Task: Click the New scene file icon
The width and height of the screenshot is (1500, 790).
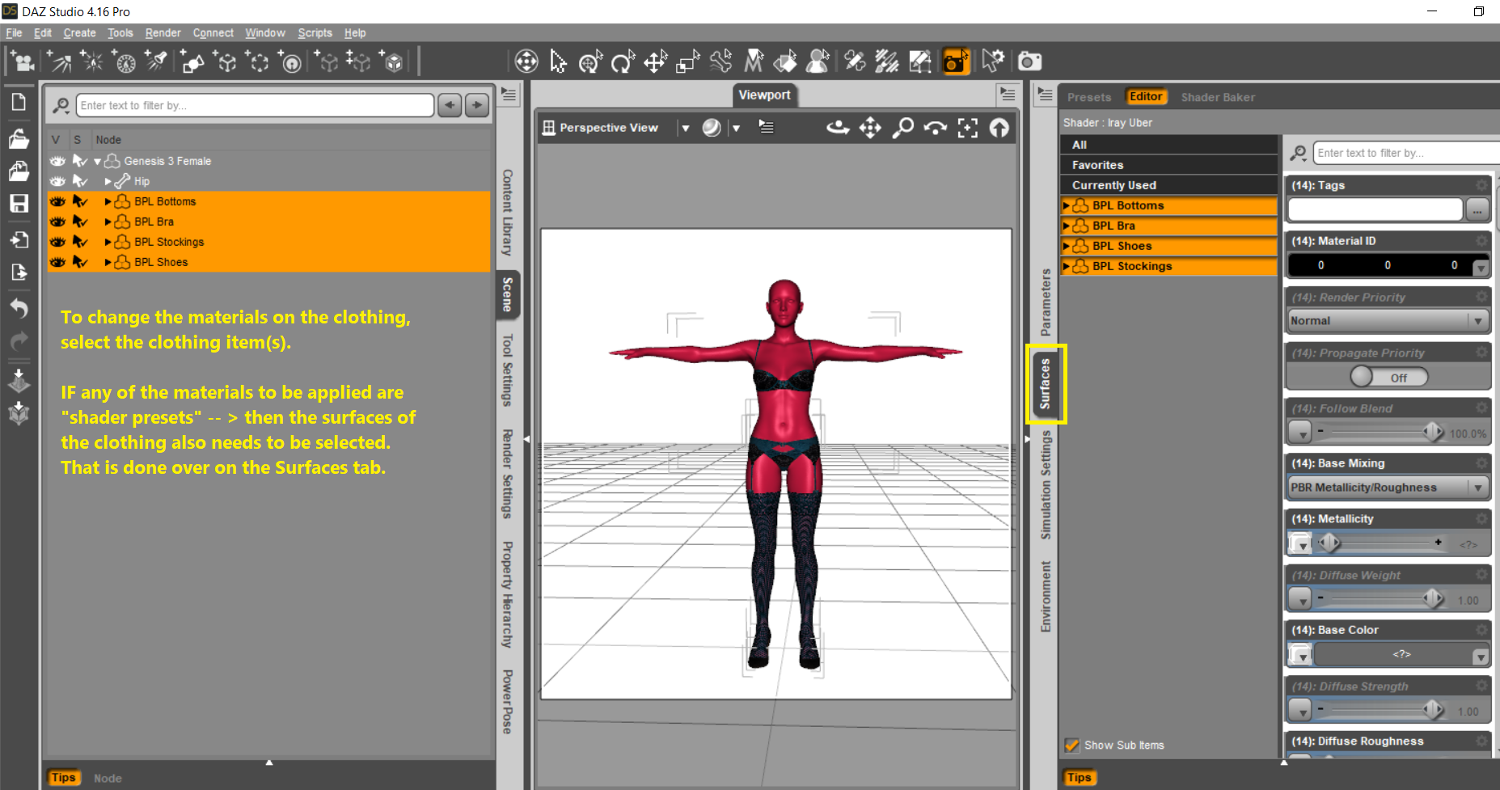Action: point(19,102)
